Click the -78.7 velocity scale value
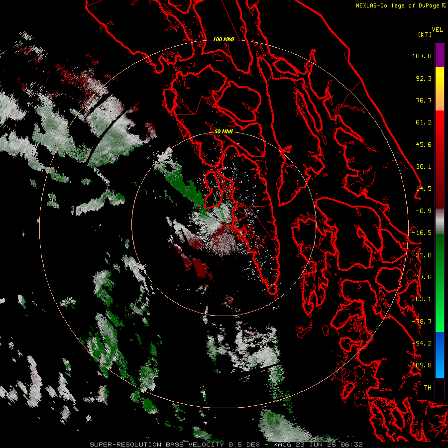This screenshot has width=448, height=448. point(422,322)
